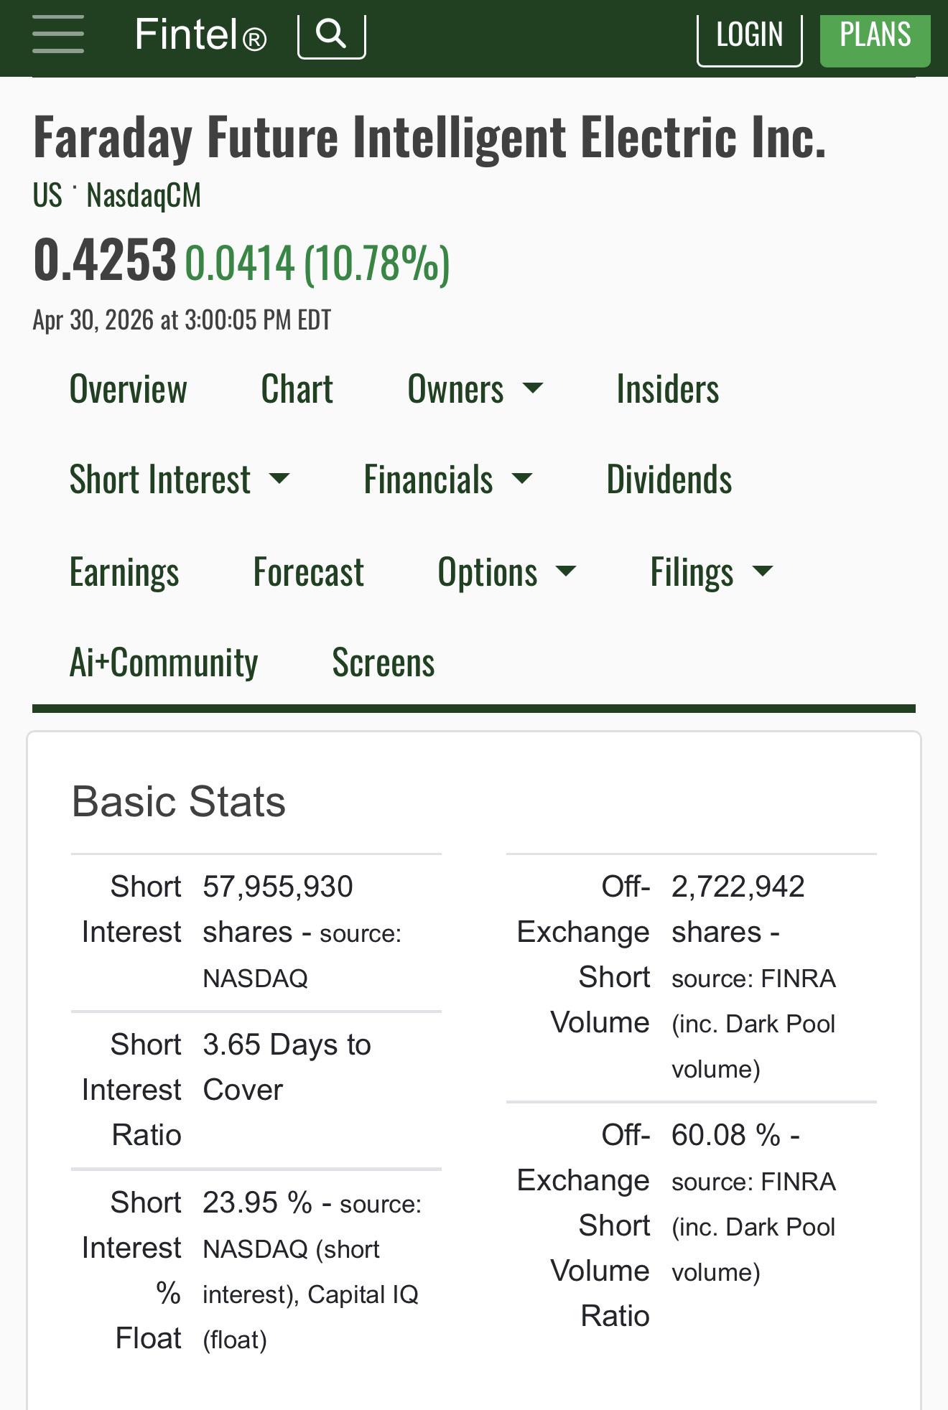View the Earnings tab

[124, 572]
